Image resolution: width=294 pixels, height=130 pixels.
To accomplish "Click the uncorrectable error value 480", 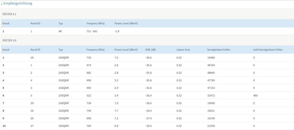I will (255, 95).
